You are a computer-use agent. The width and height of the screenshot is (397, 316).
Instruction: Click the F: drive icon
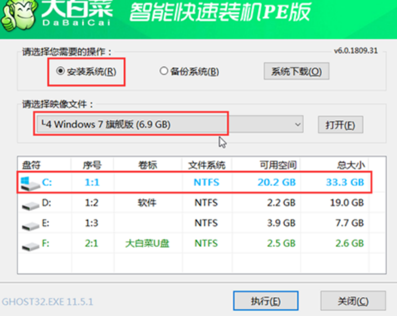(x=30, y=246)
